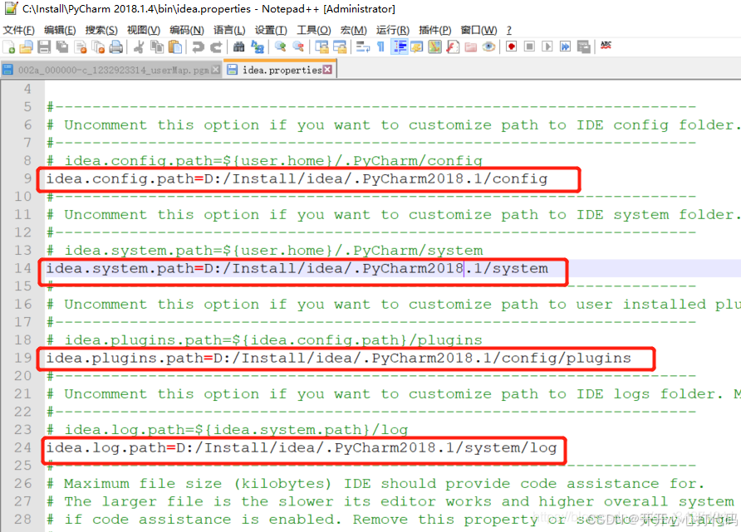Open the 设置(T) menu
The image size is (741, 532).
click(271, 30)
